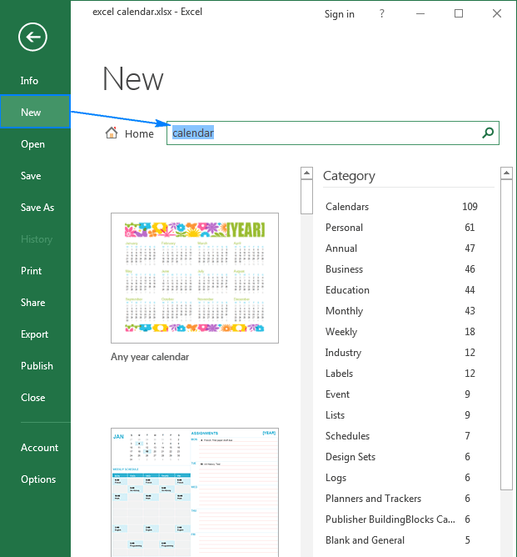The height and width of the screenshot is (557, 517).
Task: Click the back arrow circle icon
Action: (33, 37)
